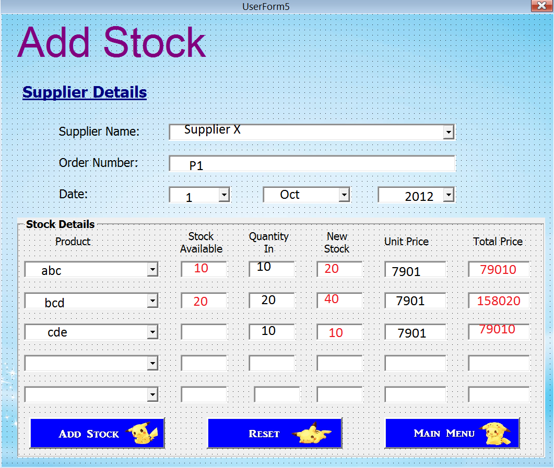The width and height of the screenshot is (554, 468).
Task: Click the New Stock column header
Action: [x=337, y=243]
